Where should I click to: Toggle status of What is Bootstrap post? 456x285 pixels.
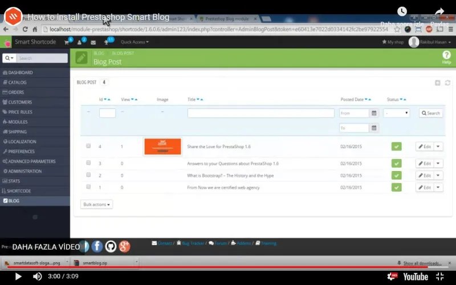(396, 176)
